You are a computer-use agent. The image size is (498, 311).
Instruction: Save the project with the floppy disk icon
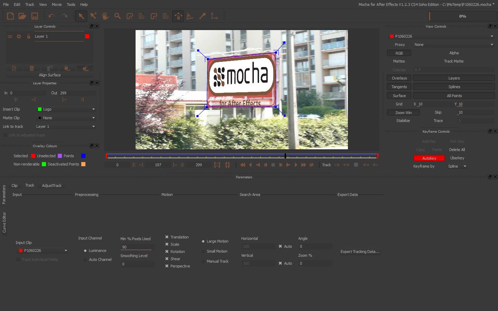click(x=35, y=16)
